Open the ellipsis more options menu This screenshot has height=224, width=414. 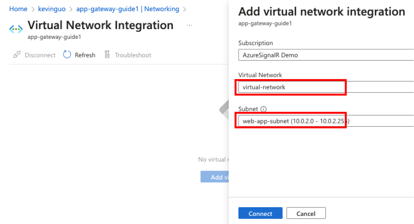click(189, 25)
